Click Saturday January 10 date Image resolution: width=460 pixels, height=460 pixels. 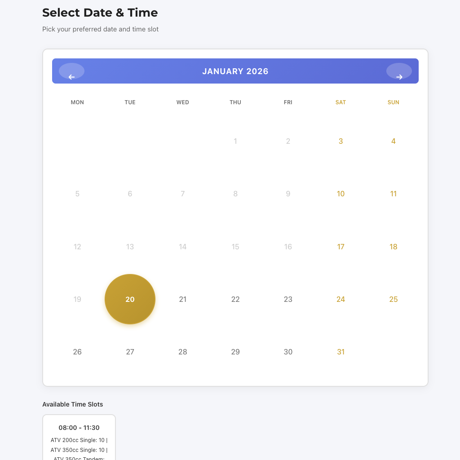341,194
